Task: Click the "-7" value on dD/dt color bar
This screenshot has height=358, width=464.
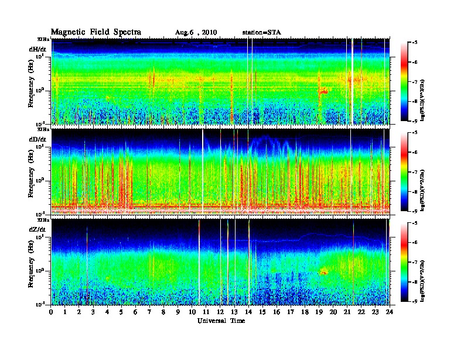Action: (x=415, y=172)
